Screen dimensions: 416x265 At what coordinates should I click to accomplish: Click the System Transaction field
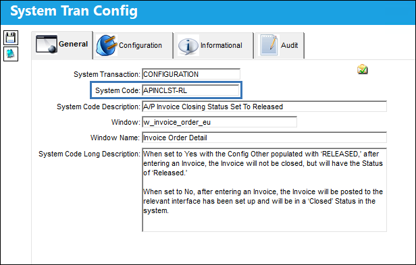click(191, 74)
